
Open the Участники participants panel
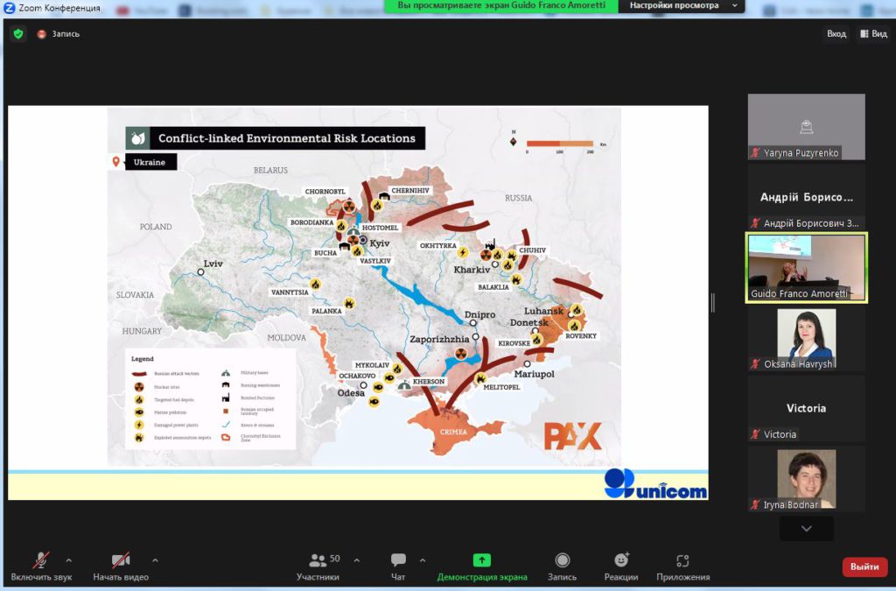coord(318,566)
